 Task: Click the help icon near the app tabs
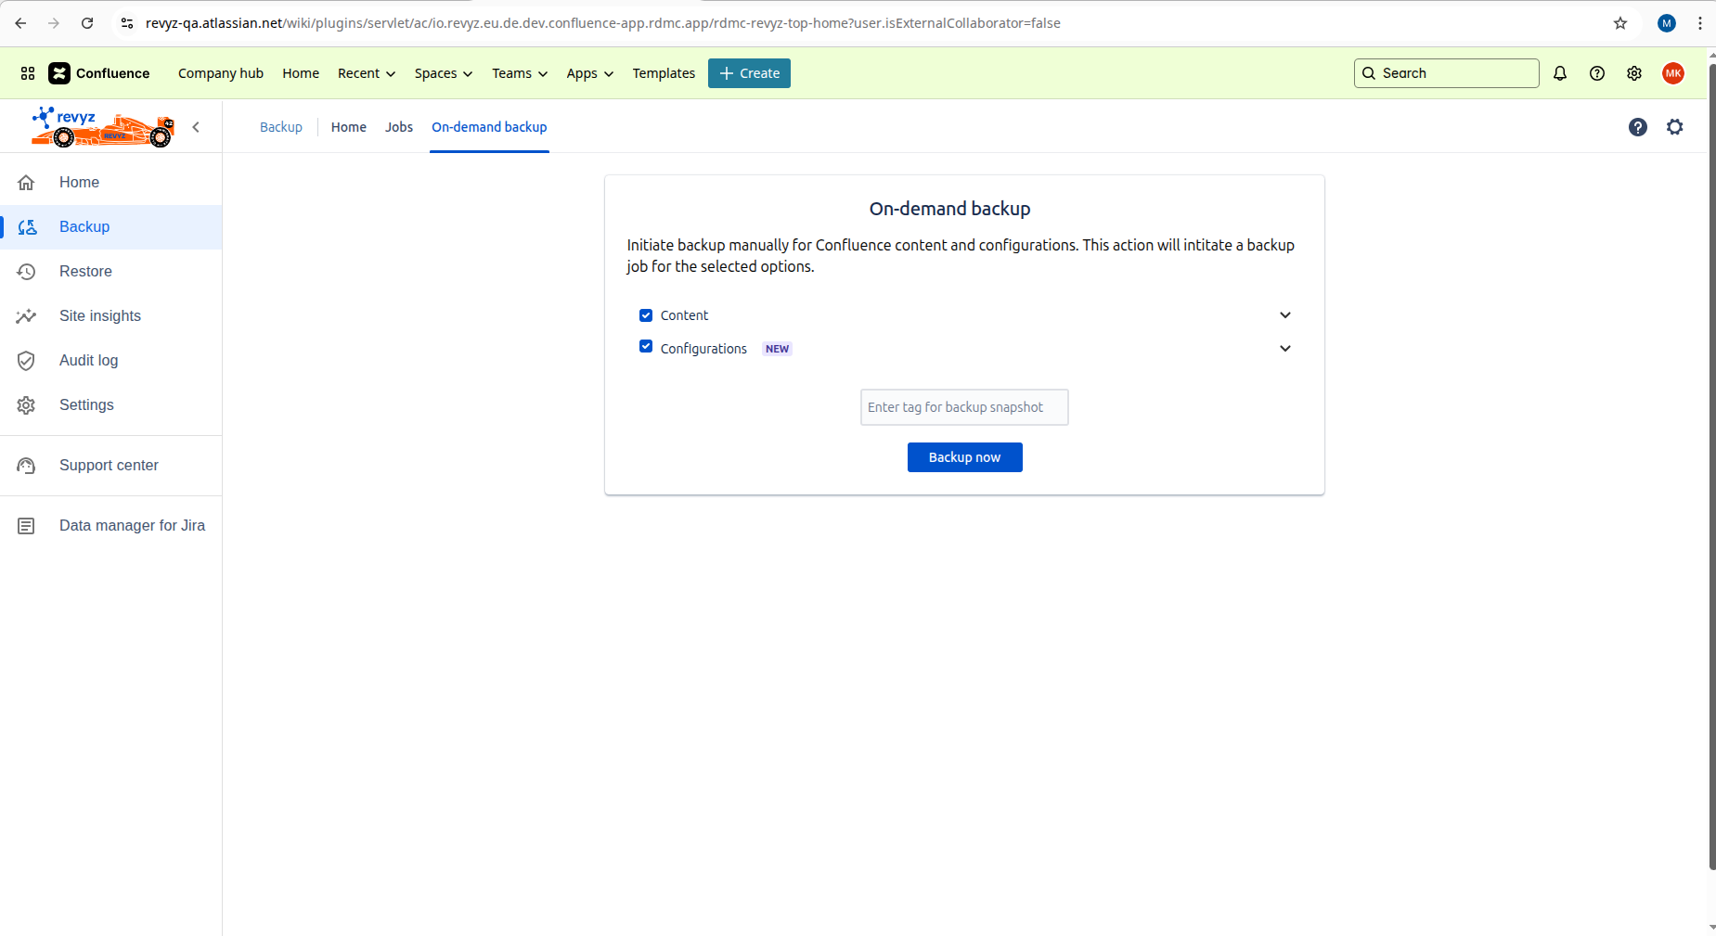[x=1638, y=127]
